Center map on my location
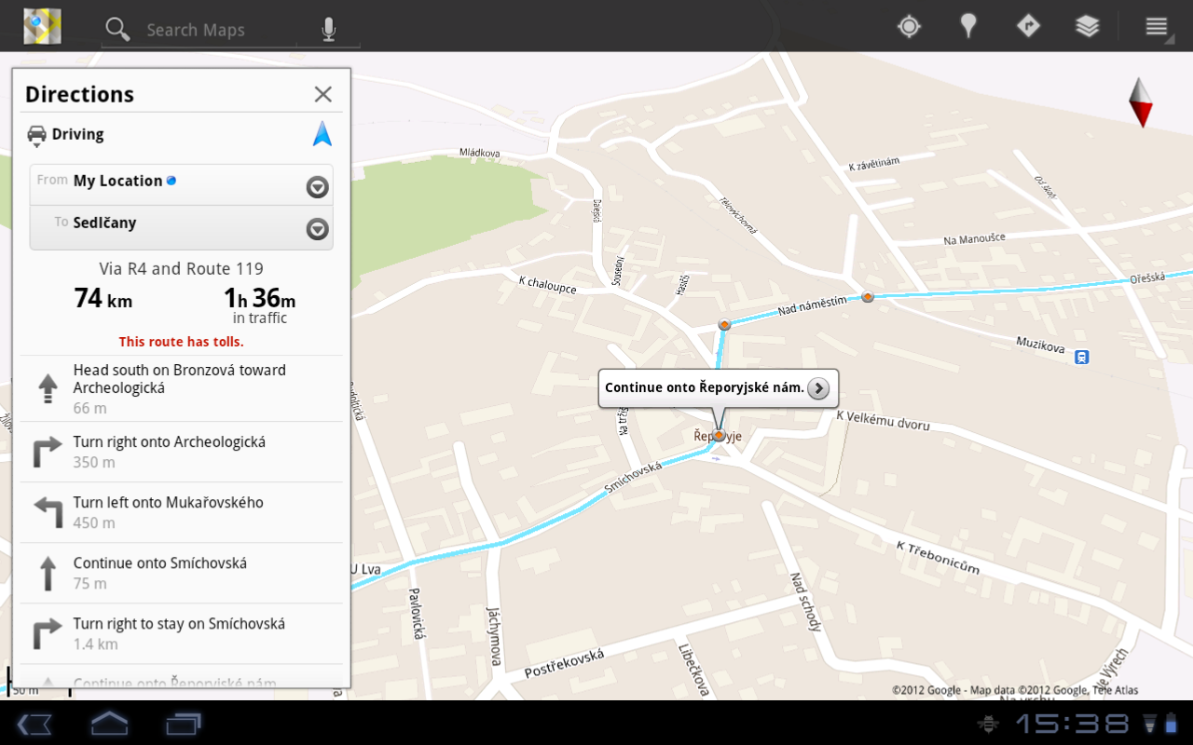The width and height of the screenshot is (1193, 745). [909, 26]
